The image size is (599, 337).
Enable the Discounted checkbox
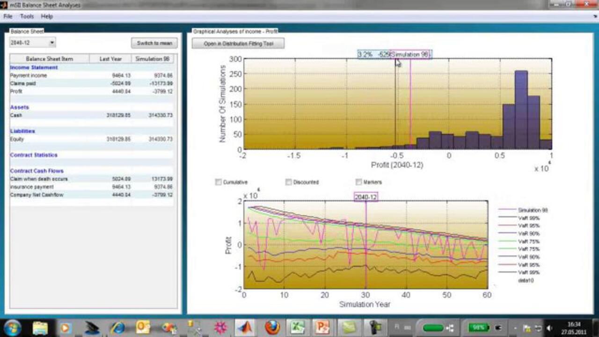pyautogui.click(x=288, y=182)
